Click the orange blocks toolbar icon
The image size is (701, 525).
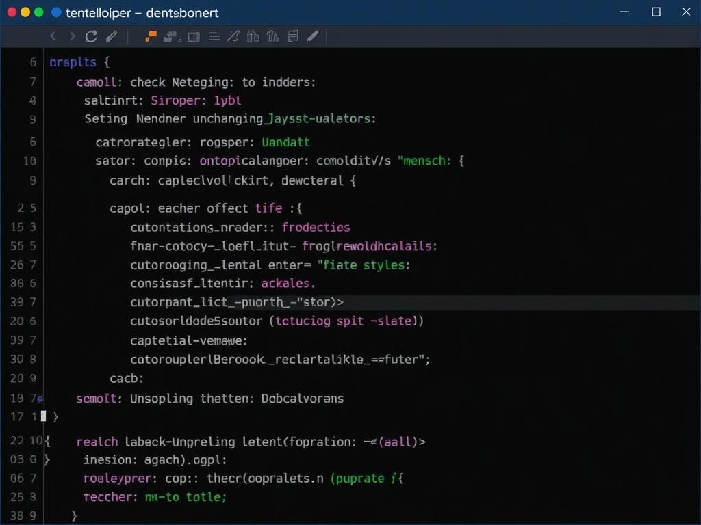pos(151,36)
